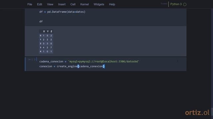This screenshot has height=119, width=213.
Task: Click the standalone df code line
Action: pyautogui.click(x=41, y=21)
